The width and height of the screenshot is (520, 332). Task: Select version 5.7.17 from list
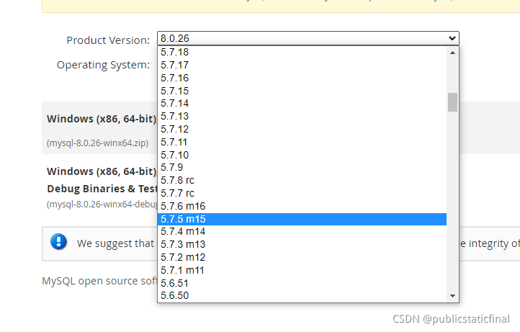302,65
